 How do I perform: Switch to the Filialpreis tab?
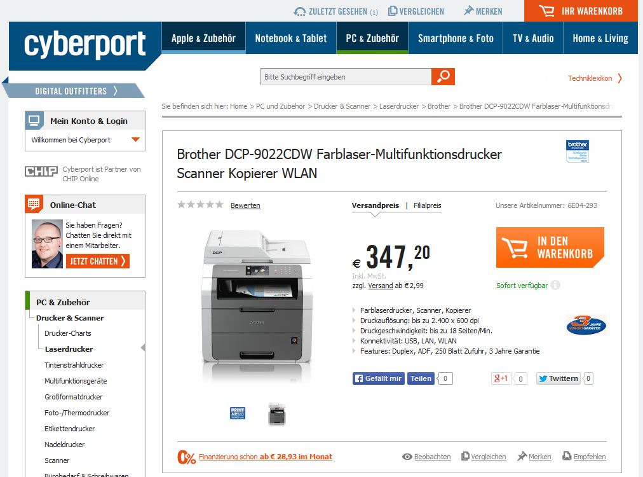[428, 205]
